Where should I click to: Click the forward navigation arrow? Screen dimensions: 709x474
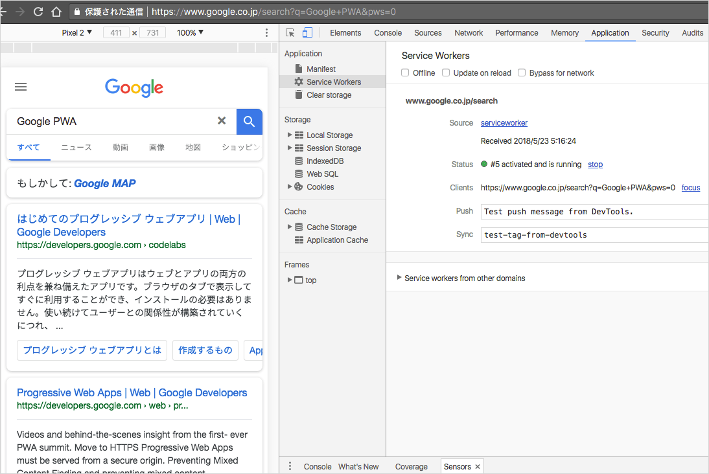point(20,12)
